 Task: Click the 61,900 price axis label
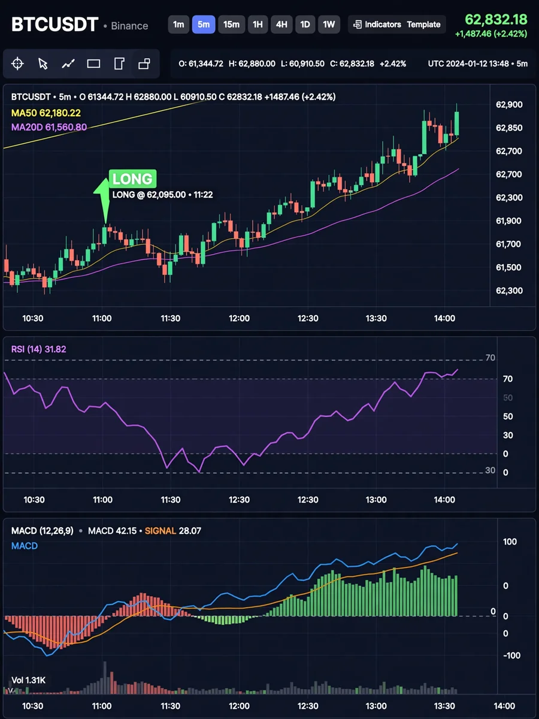point(509,221)
